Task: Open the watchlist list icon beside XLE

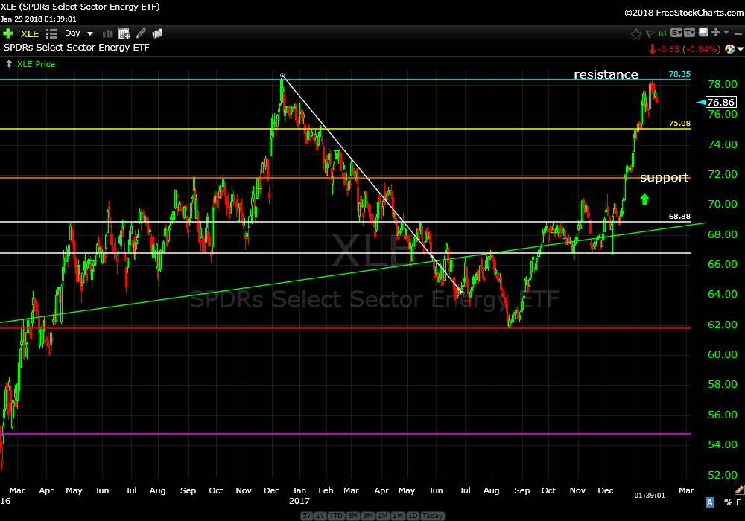Action: pyautogui.click(x=51, y=33)
